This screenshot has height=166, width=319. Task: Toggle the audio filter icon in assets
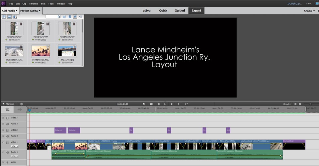click(15, 17)
